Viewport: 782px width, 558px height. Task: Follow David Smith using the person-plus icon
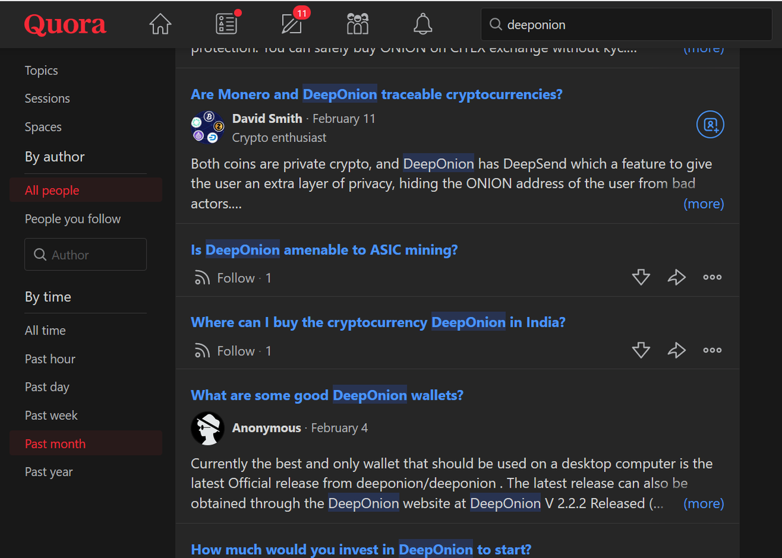tap(710, 124)
